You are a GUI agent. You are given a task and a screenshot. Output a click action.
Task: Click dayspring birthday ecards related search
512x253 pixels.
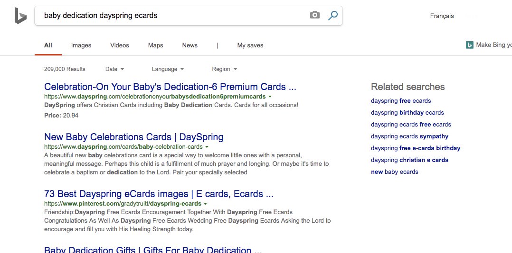408,113
